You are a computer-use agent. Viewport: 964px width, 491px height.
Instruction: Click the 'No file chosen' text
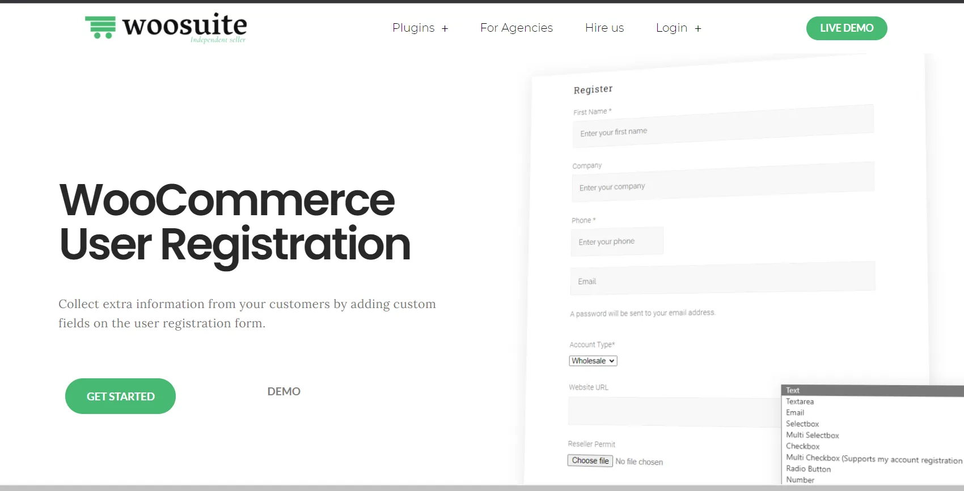pos(639,462)
